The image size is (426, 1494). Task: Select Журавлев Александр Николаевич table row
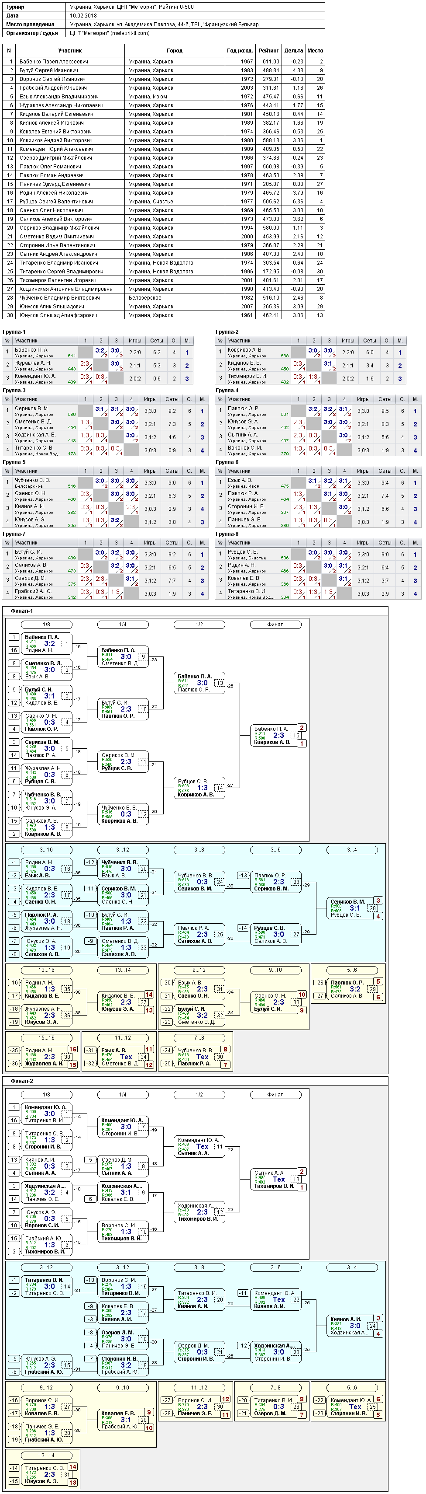pyautogui.click(x=164, y=105)
